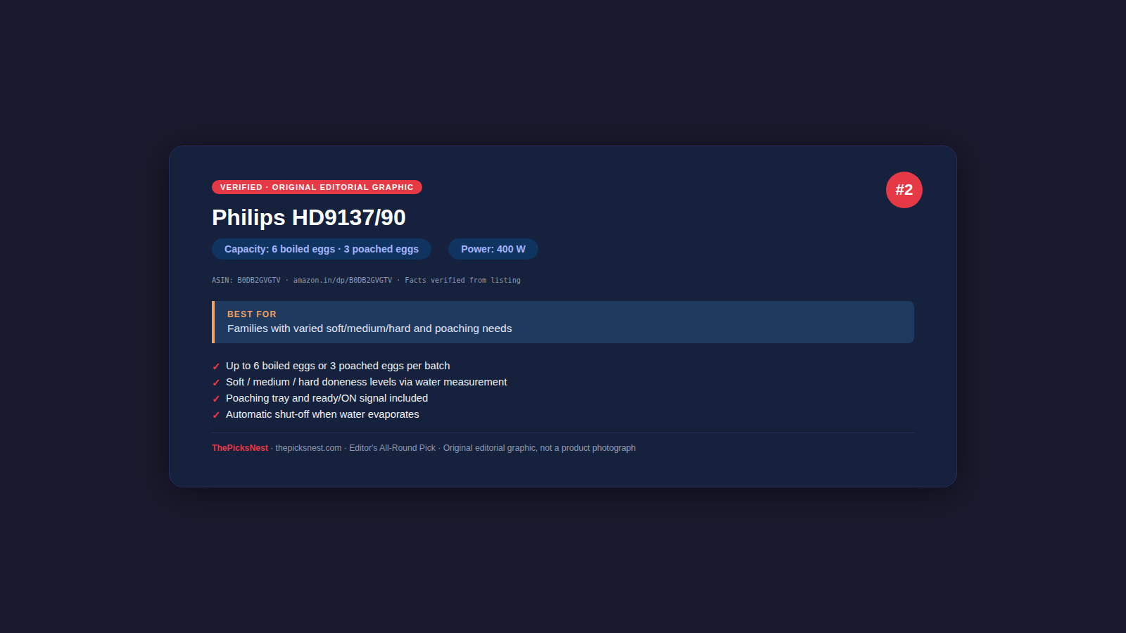Click the Up to 6 boiled eggs line
Image resolution: width=1126 pixels, height=633 pixels.
338,366
